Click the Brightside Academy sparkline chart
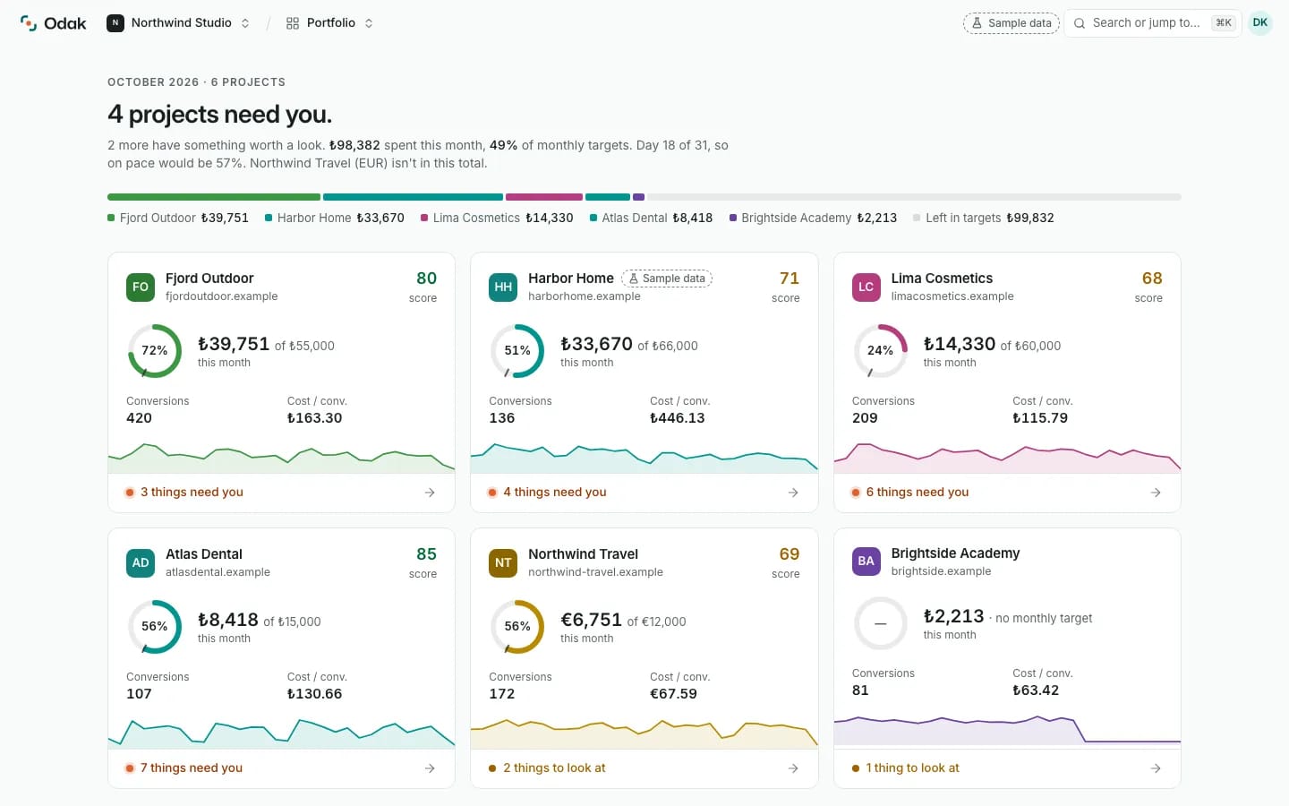 pyautogui.click(x=1007, y=730)
